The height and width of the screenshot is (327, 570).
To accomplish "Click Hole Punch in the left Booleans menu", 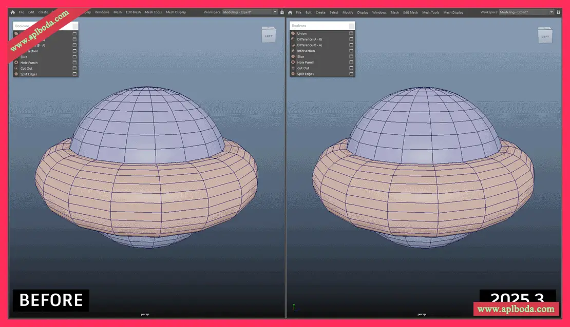I will coord(29,63).
